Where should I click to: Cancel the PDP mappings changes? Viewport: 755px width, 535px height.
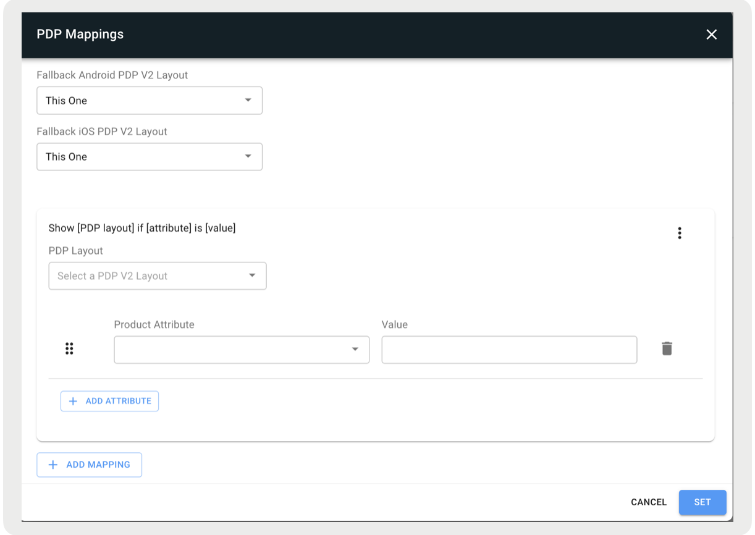pyautogui.click(x=649, y=502)
